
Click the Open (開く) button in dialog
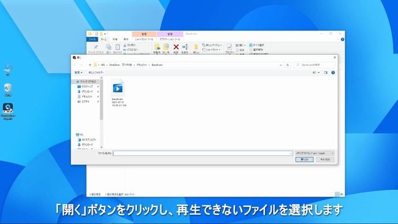click(x=304, y=159)
